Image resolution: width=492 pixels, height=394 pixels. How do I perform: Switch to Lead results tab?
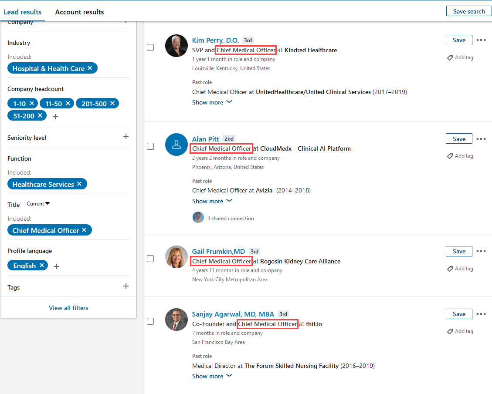pos(23,12)
